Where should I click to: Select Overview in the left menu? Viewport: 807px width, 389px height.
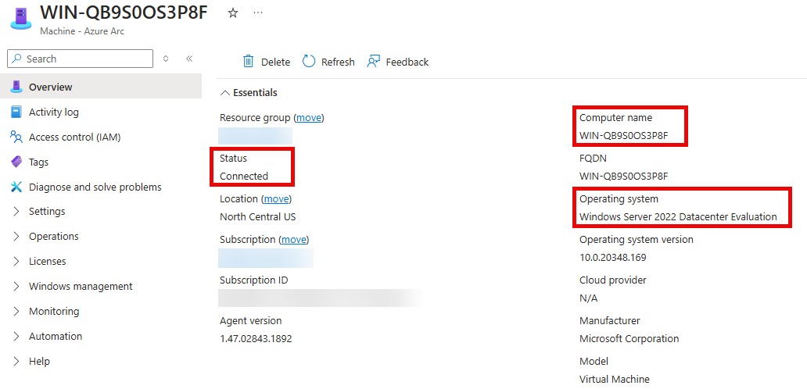pos(50,87)
